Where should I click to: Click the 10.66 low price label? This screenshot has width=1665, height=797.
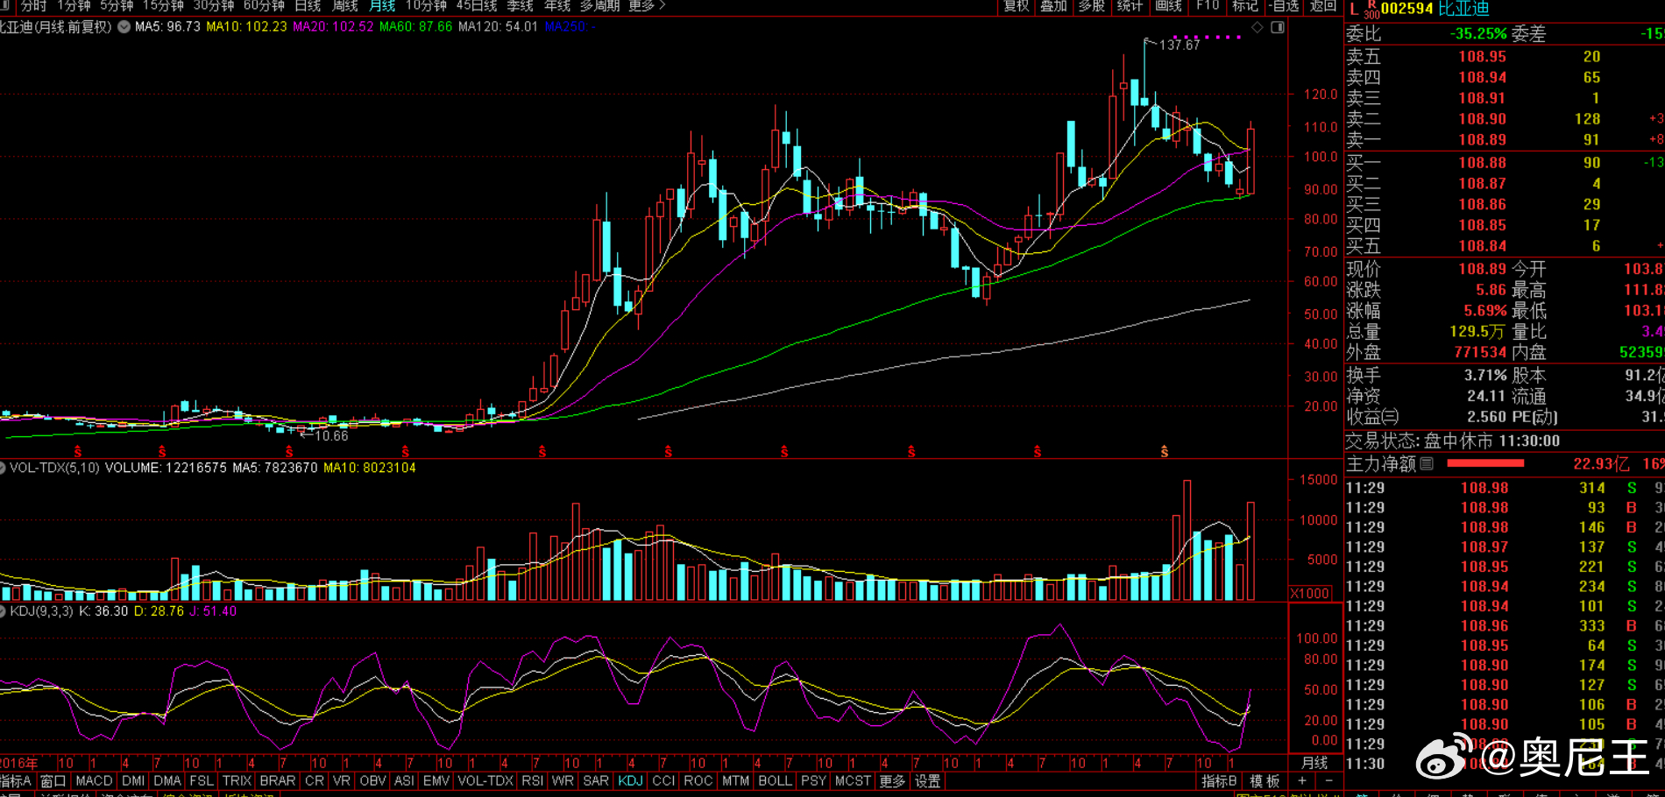pos(331,436)
